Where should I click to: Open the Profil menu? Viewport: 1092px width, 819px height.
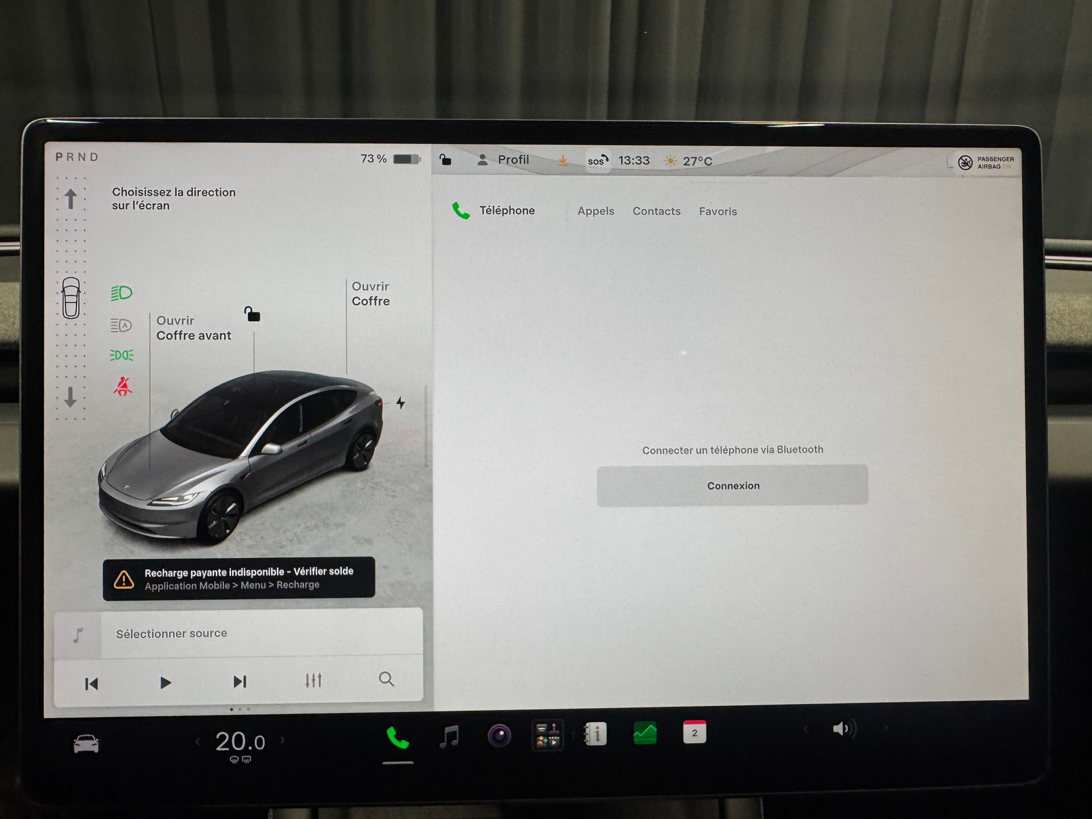503,160
